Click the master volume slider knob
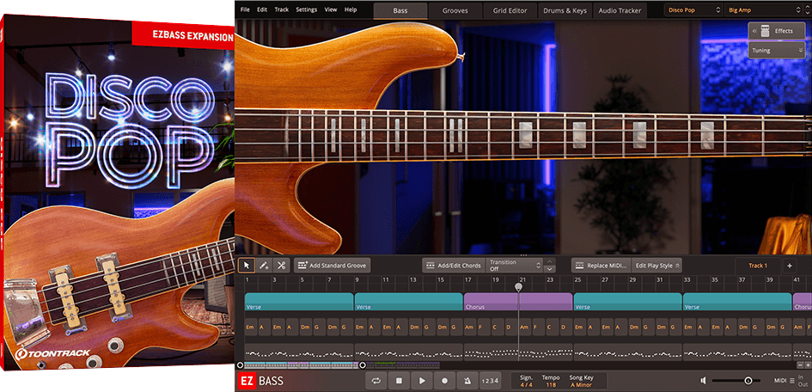This screenshot has height=392, width=812. 748,380
